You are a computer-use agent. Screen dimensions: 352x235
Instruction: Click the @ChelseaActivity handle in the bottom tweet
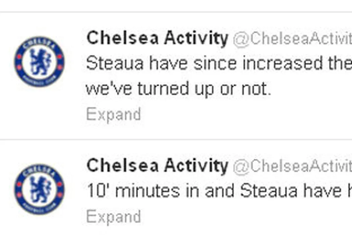[x=292, y=166]
